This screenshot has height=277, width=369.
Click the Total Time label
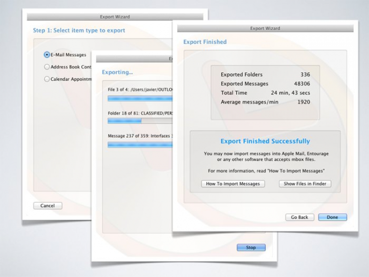pyautogui.click(x=234, y=93)
